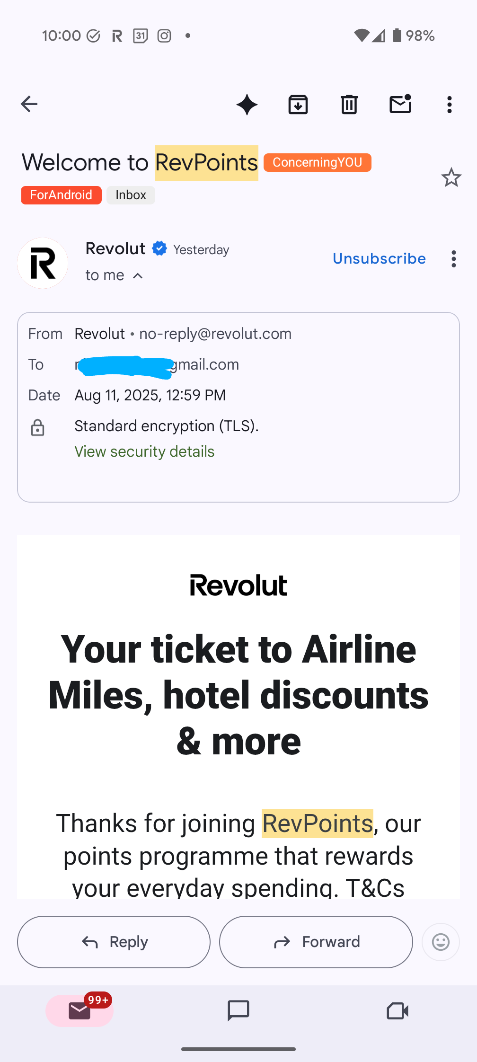This screenshot has width=477, height=1062.
Task: Archive this email
Action: (298, 105)
